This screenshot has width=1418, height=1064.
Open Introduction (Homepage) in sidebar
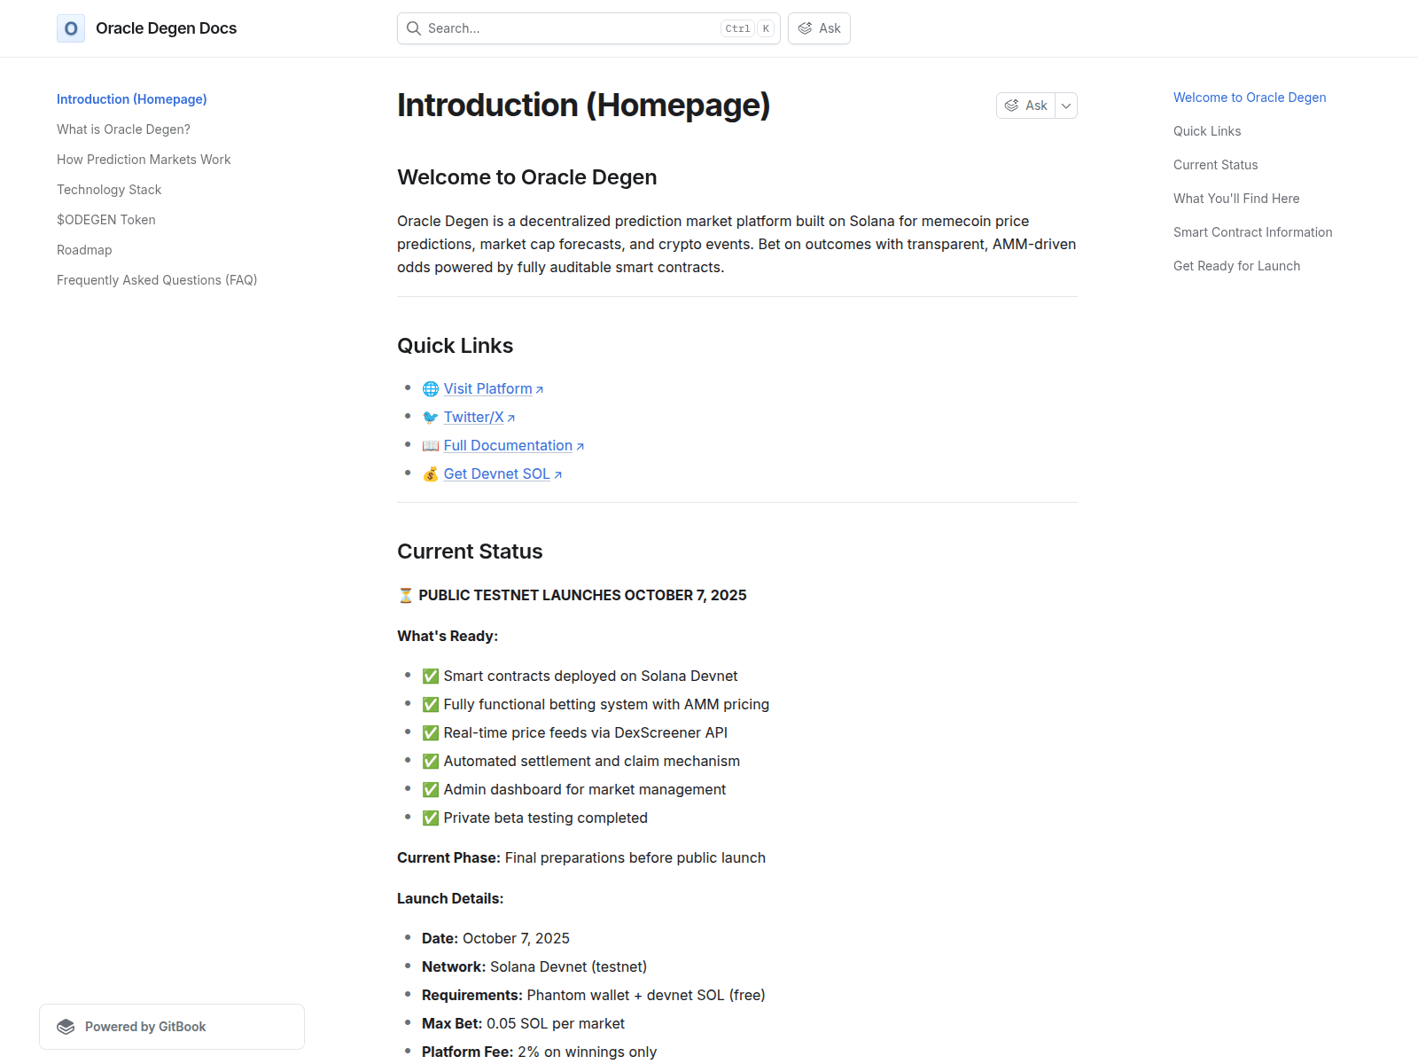tap(132, 99)
